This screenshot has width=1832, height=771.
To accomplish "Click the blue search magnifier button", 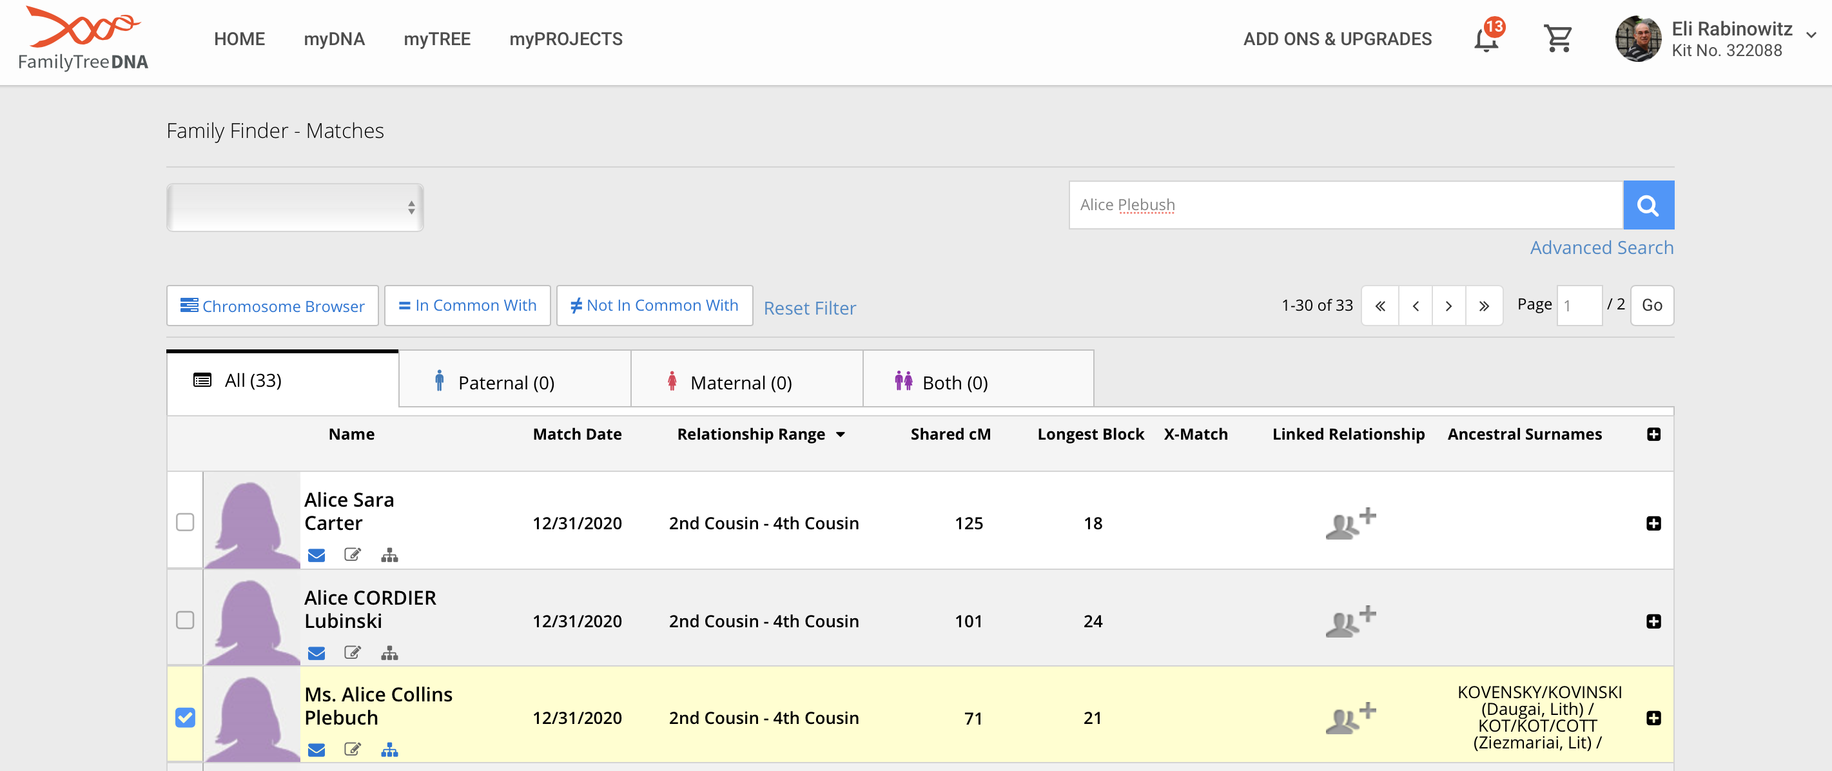I will (x=1648, y=206).
